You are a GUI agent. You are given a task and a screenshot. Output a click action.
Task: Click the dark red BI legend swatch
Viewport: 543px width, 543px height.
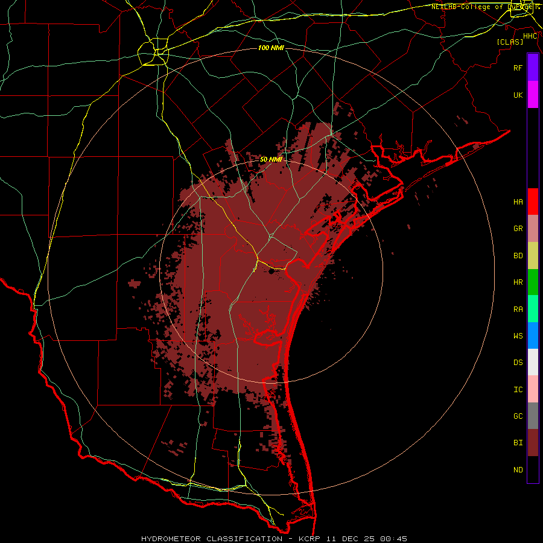coord(533,443)
